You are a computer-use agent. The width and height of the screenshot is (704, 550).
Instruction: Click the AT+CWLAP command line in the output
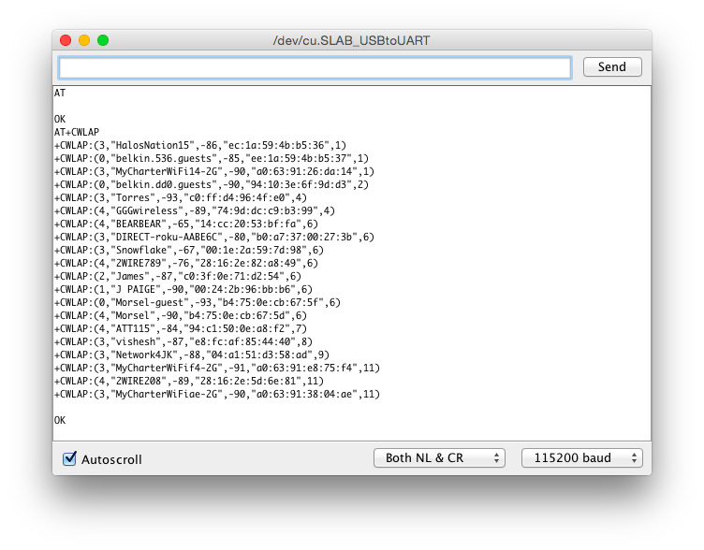[77, 132]
